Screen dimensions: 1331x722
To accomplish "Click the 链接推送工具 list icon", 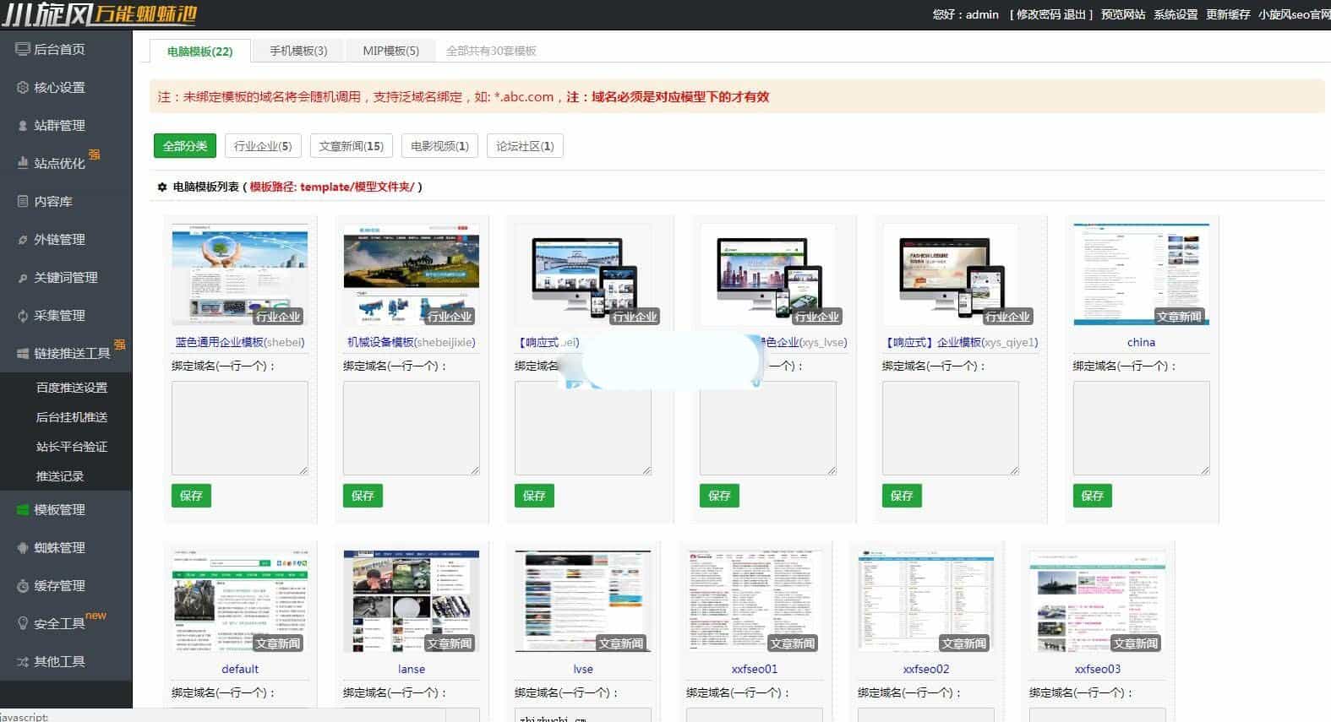I will pos(23,354).
